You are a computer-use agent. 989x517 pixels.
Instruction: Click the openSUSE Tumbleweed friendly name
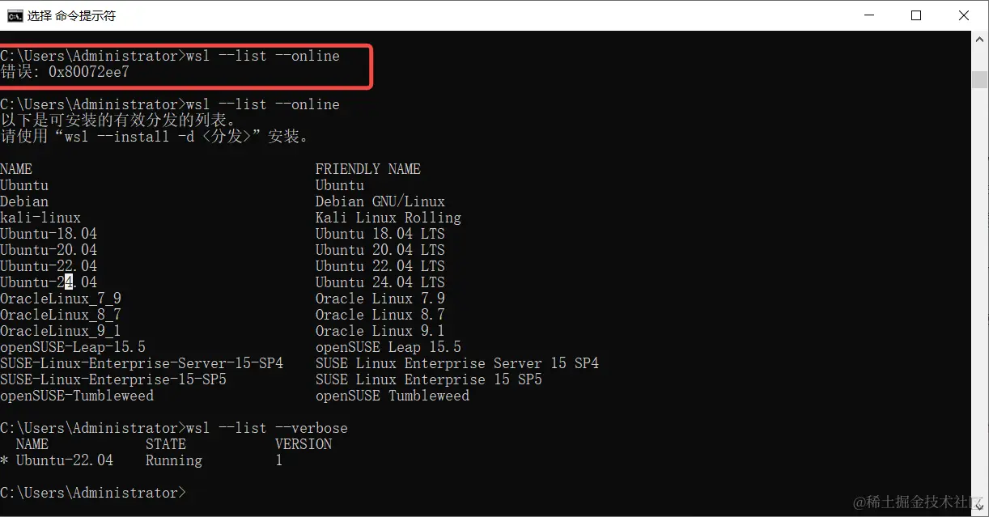pyautogui.click(x=393, y=396)
